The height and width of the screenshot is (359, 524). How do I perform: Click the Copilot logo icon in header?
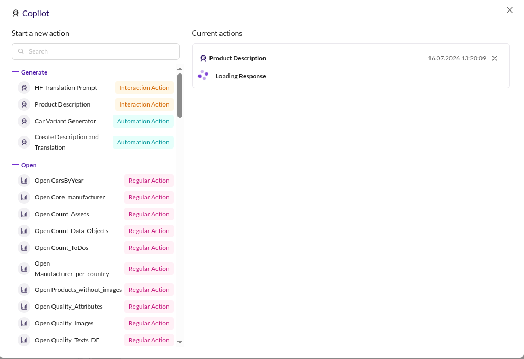[x=16, y=13]
